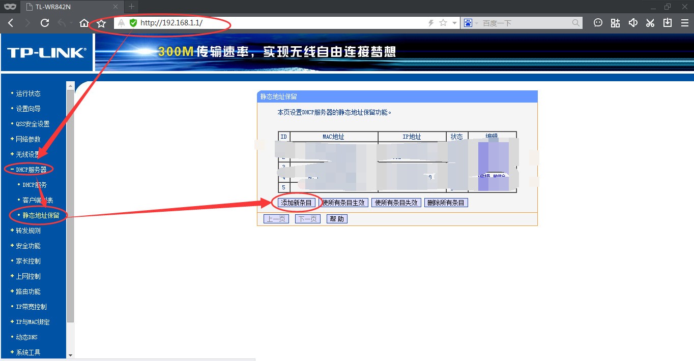Viewport: 694px width, 361px height.
Task: Select 静态地址保留 submenu item
Action: (41, 215)
